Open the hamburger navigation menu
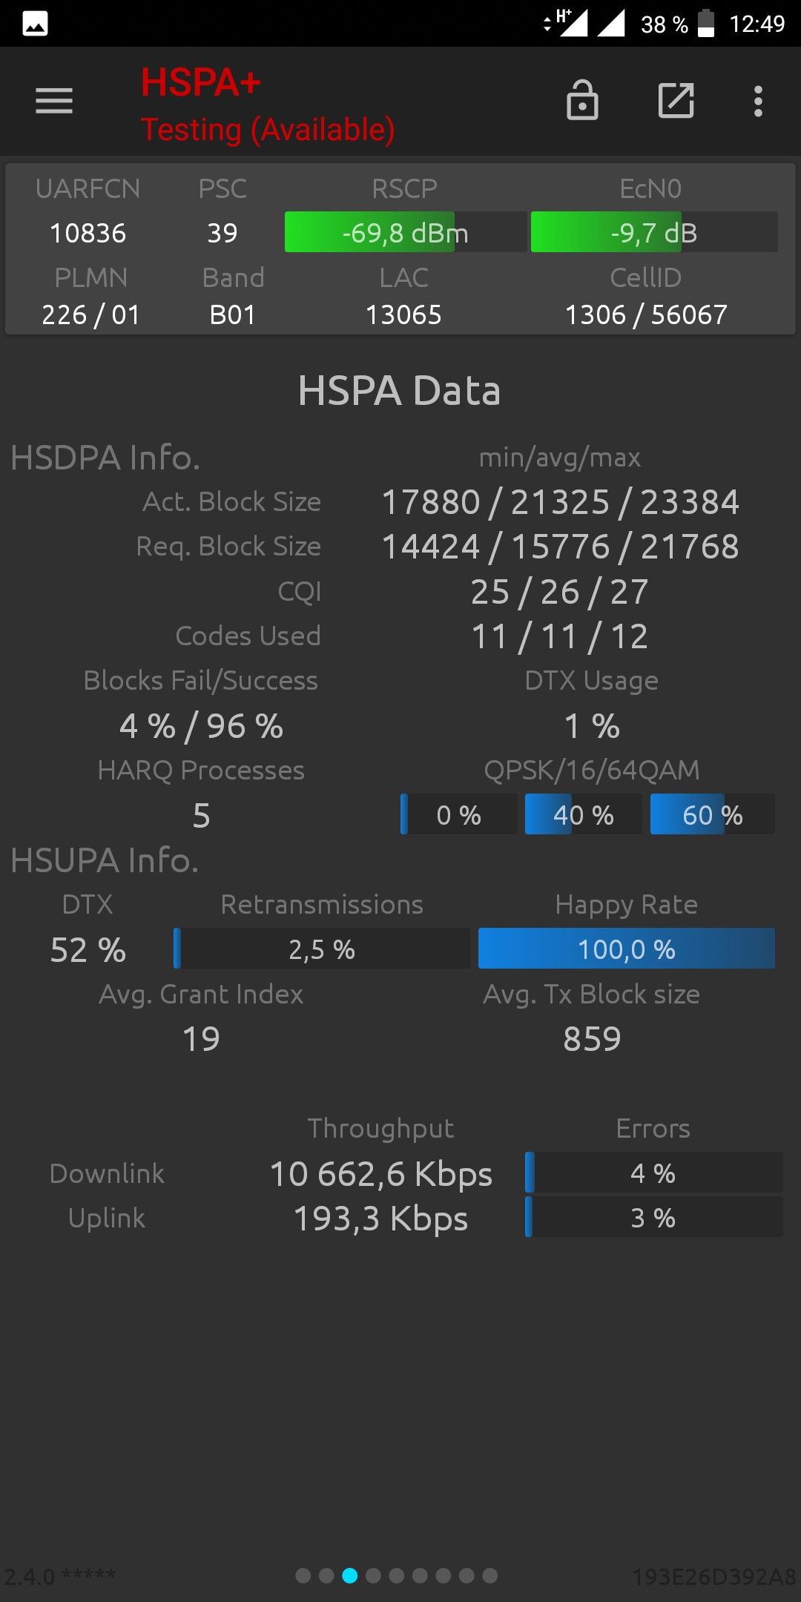 tap(54, 101)
